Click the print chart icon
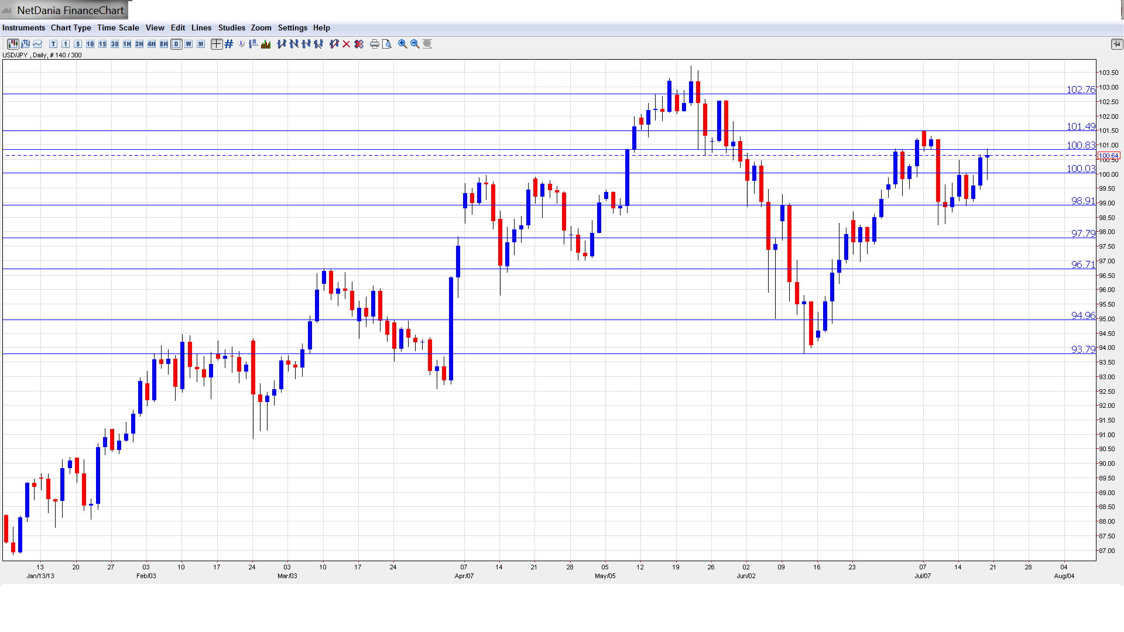The width and height of the screenshot is (1124, 632). click(374, 44)
